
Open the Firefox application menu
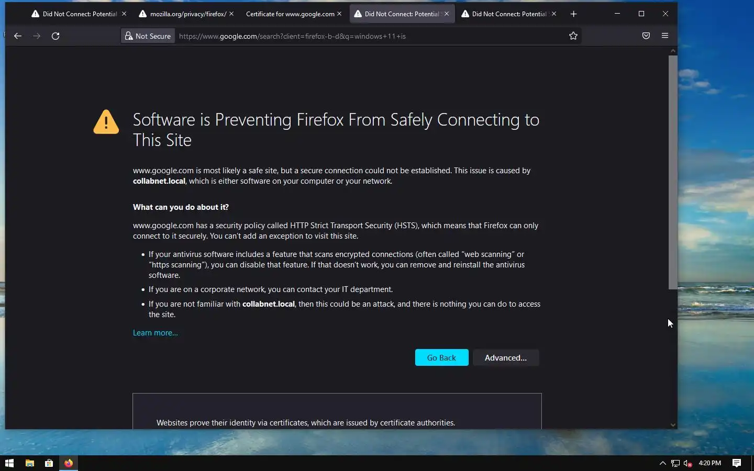tap(665, 36)
